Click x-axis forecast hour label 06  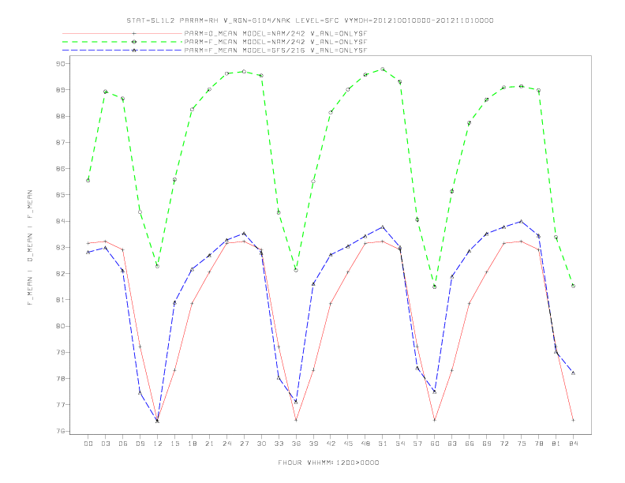point(123,444)
